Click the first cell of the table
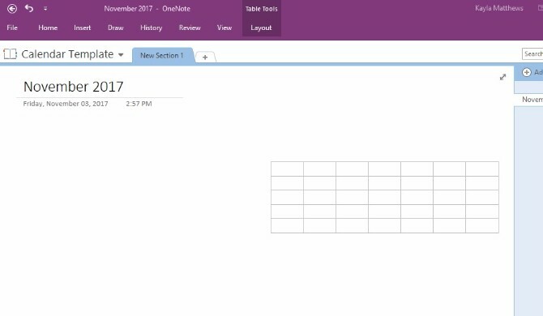 (288, 169)
